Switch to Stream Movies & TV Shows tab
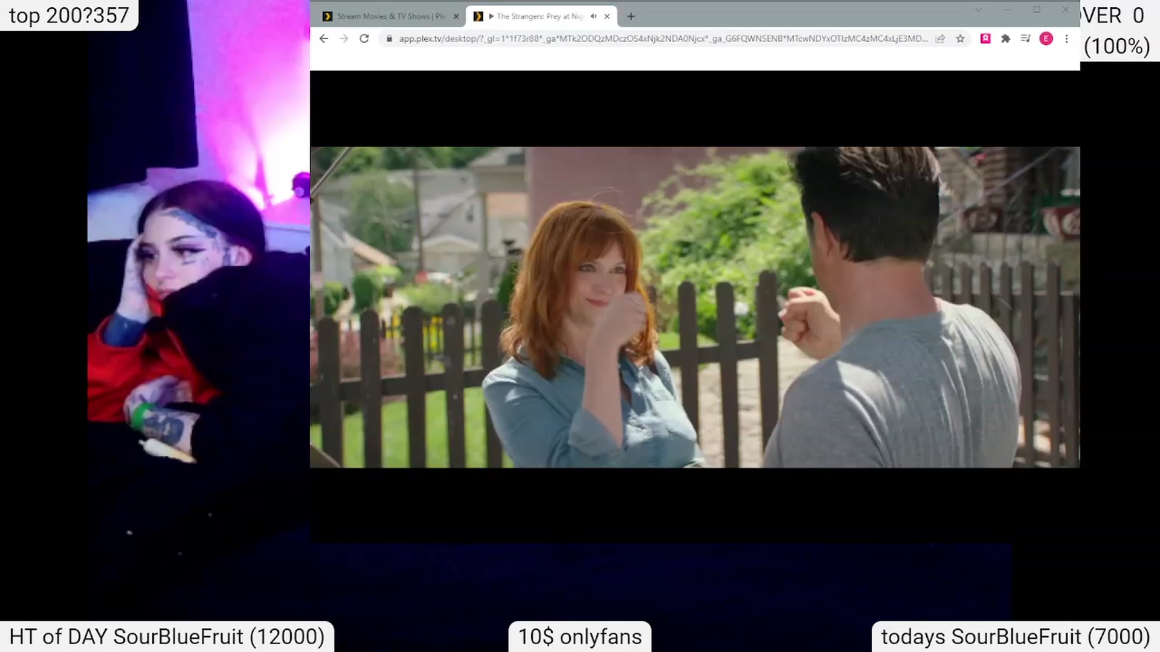 390,16
